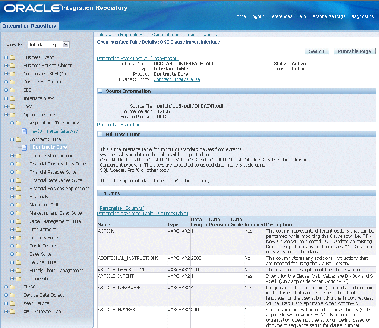Click the Marketing Suite folder icon
The image size is (379, 328).
click(x=19, y=205)
